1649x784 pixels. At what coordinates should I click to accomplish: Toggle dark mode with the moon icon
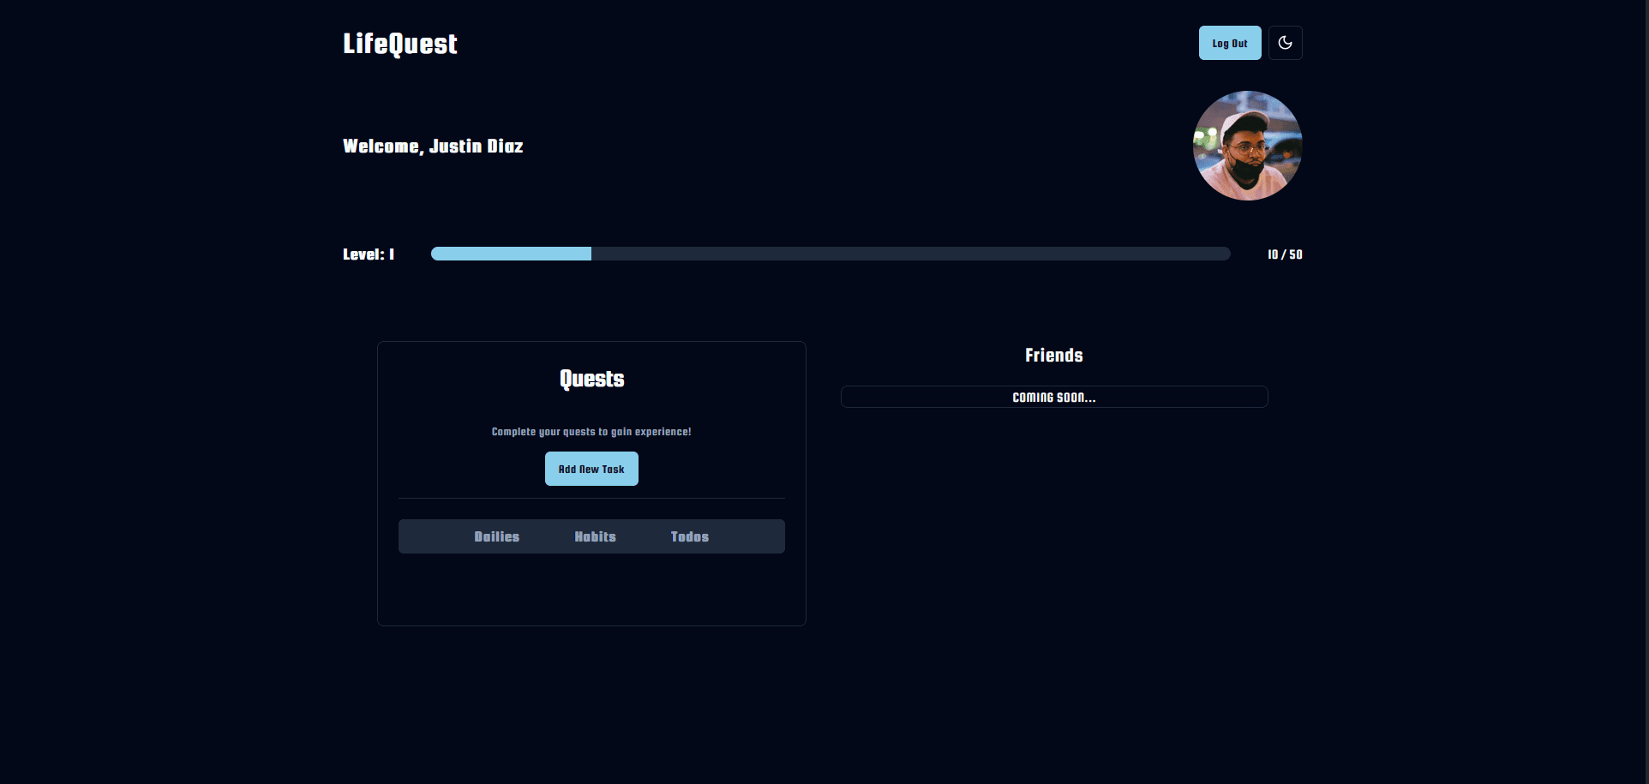pos(1285,43)
